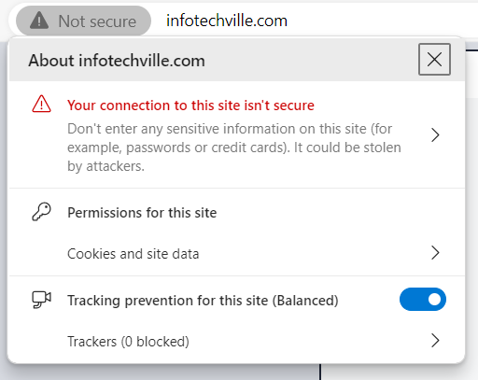478x380 pixels.
Task: Select Permissions for this site
Action: pyautogui.click(x=142, y=213)
